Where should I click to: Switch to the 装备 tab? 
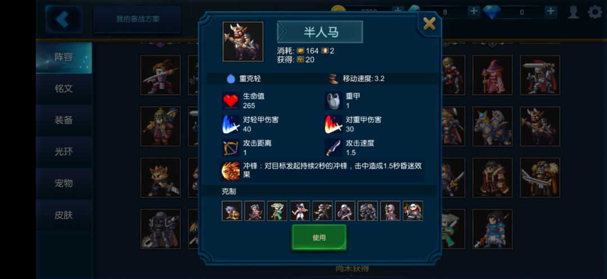64,120
